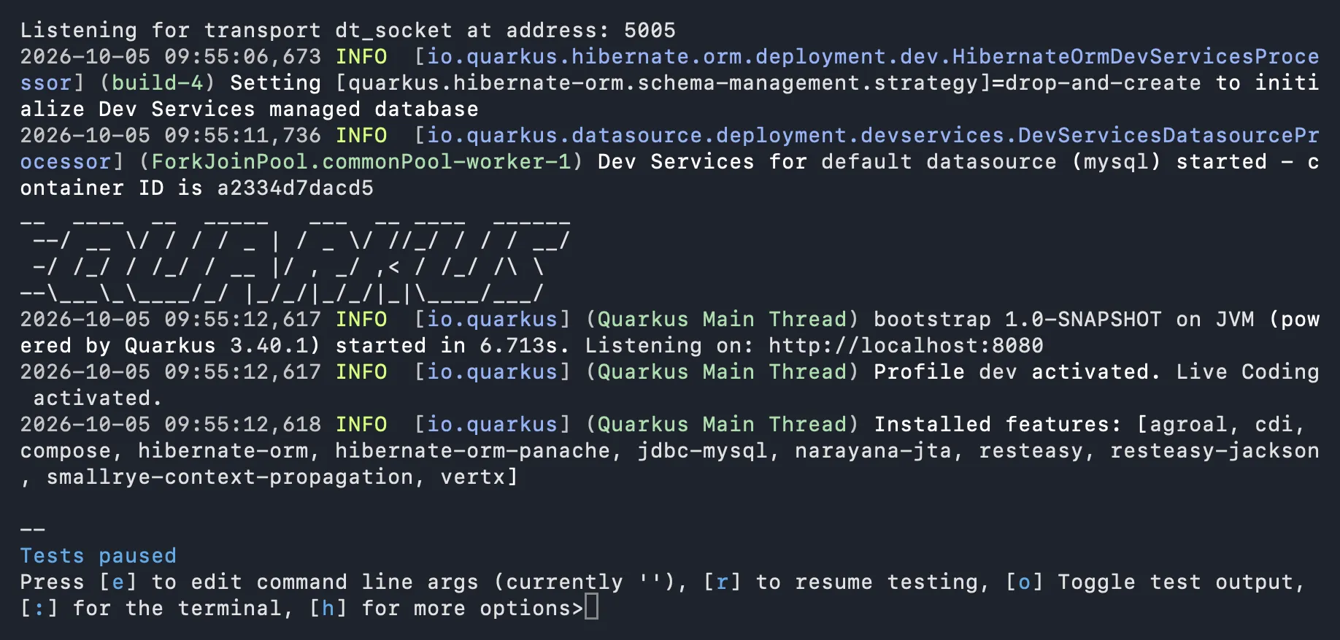Click the 'dt_socket' transport text

pos(394,30)
